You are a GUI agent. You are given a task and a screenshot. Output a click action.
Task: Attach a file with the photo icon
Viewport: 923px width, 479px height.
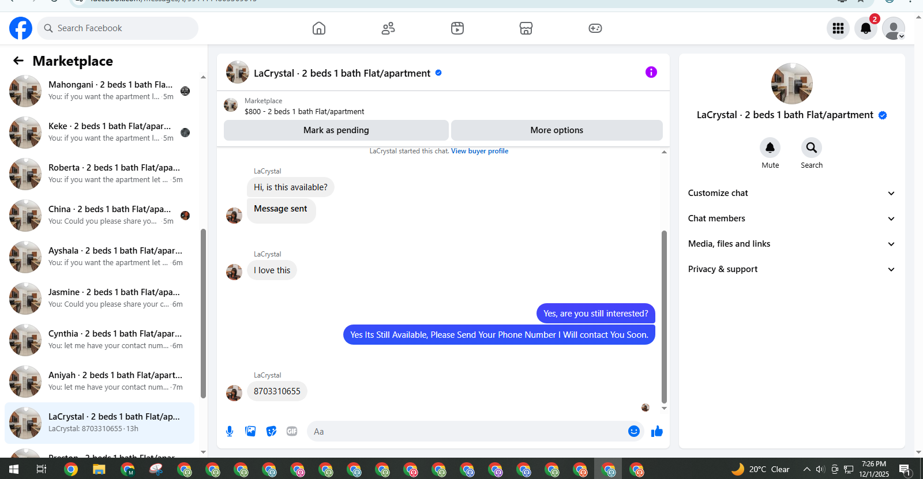pyautogui.click(x=250, y=431)
